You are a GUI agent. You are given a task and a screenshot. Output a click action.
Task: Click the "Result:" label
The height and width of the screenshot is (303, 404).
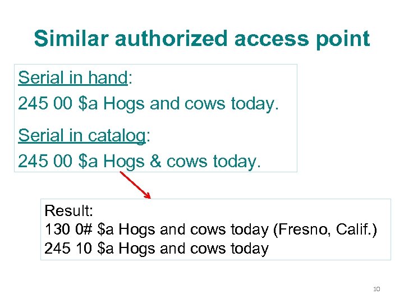[x=68, y=211]
